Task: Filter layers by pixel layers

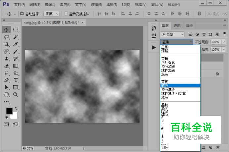Action: click(190, 34)
